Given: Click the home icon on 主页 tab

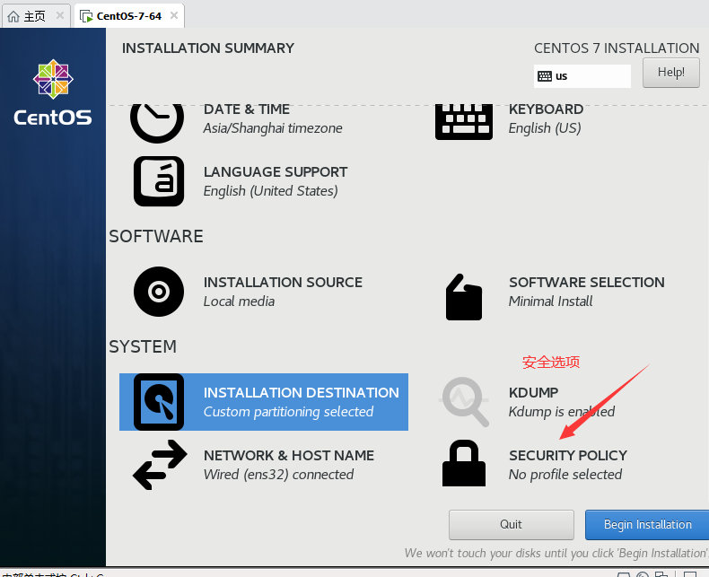Looking at the screenshot, I should [13, 16].
